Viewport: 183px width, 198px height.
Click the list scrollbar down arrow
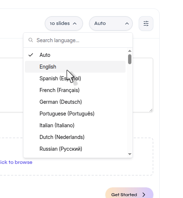pyautogui.click(x=130, y=154)
